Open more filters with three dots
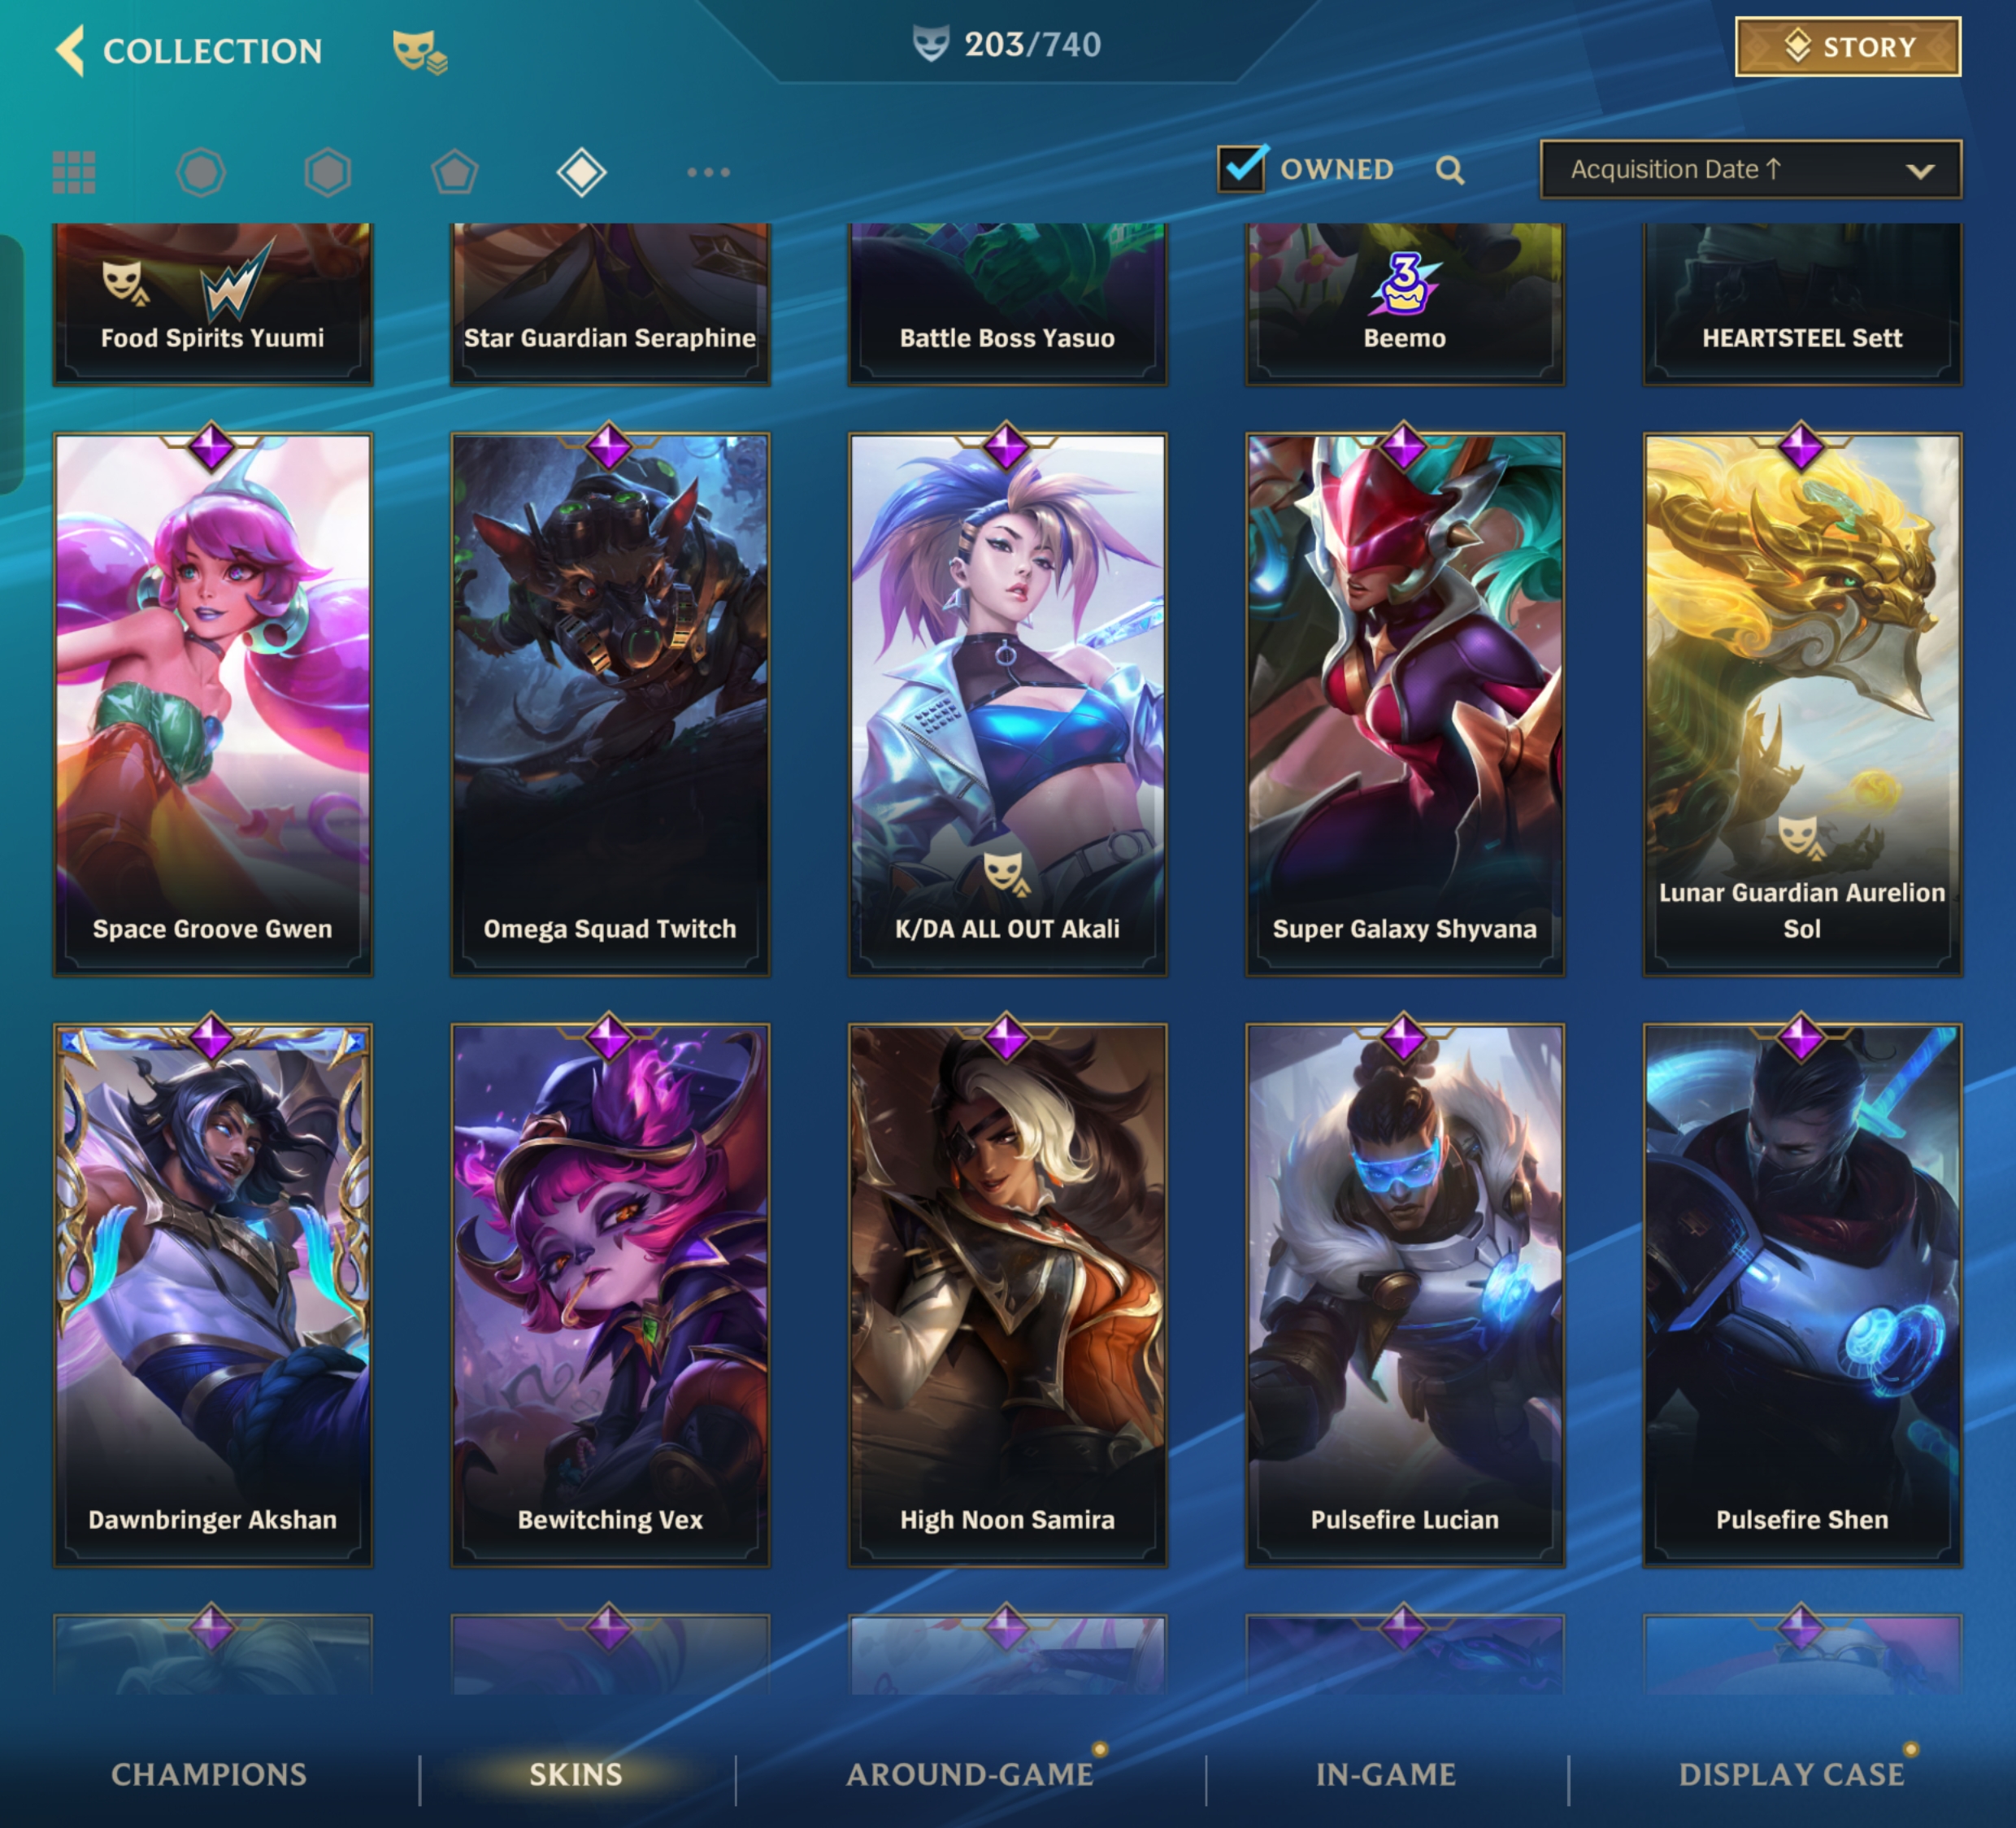This screenshot has height=1828, width=2016. click(708, 172)
